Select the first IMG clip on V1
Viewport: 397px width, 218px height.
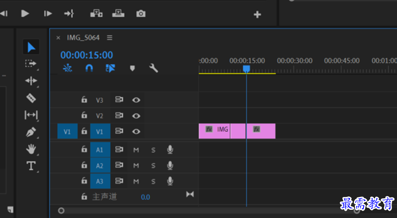[x=214, y=131]
